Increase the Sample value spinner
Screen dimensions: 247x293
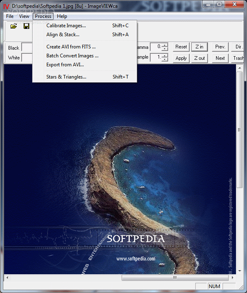point(165,55)
